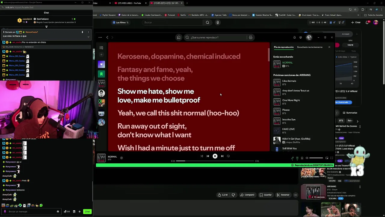Open 'Pinterest' bookmark in bookmarks bar
The width and height of the screenshot is (385, 217).
pyautogui.click(x=169, y=15)
